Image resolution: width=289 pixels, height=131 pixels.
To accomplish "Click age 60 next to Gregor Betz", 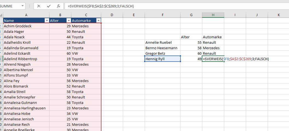I will 191,53.
